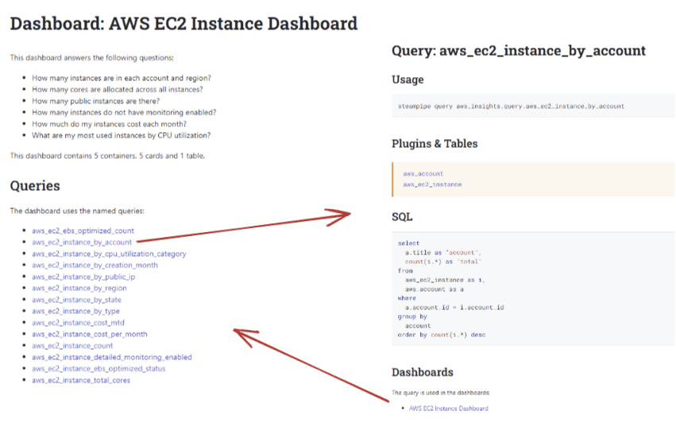Image resolution: width=676 pixels, height=446 pixels.
Task: Click the Dashboards heading
Action: pos(423,372)
